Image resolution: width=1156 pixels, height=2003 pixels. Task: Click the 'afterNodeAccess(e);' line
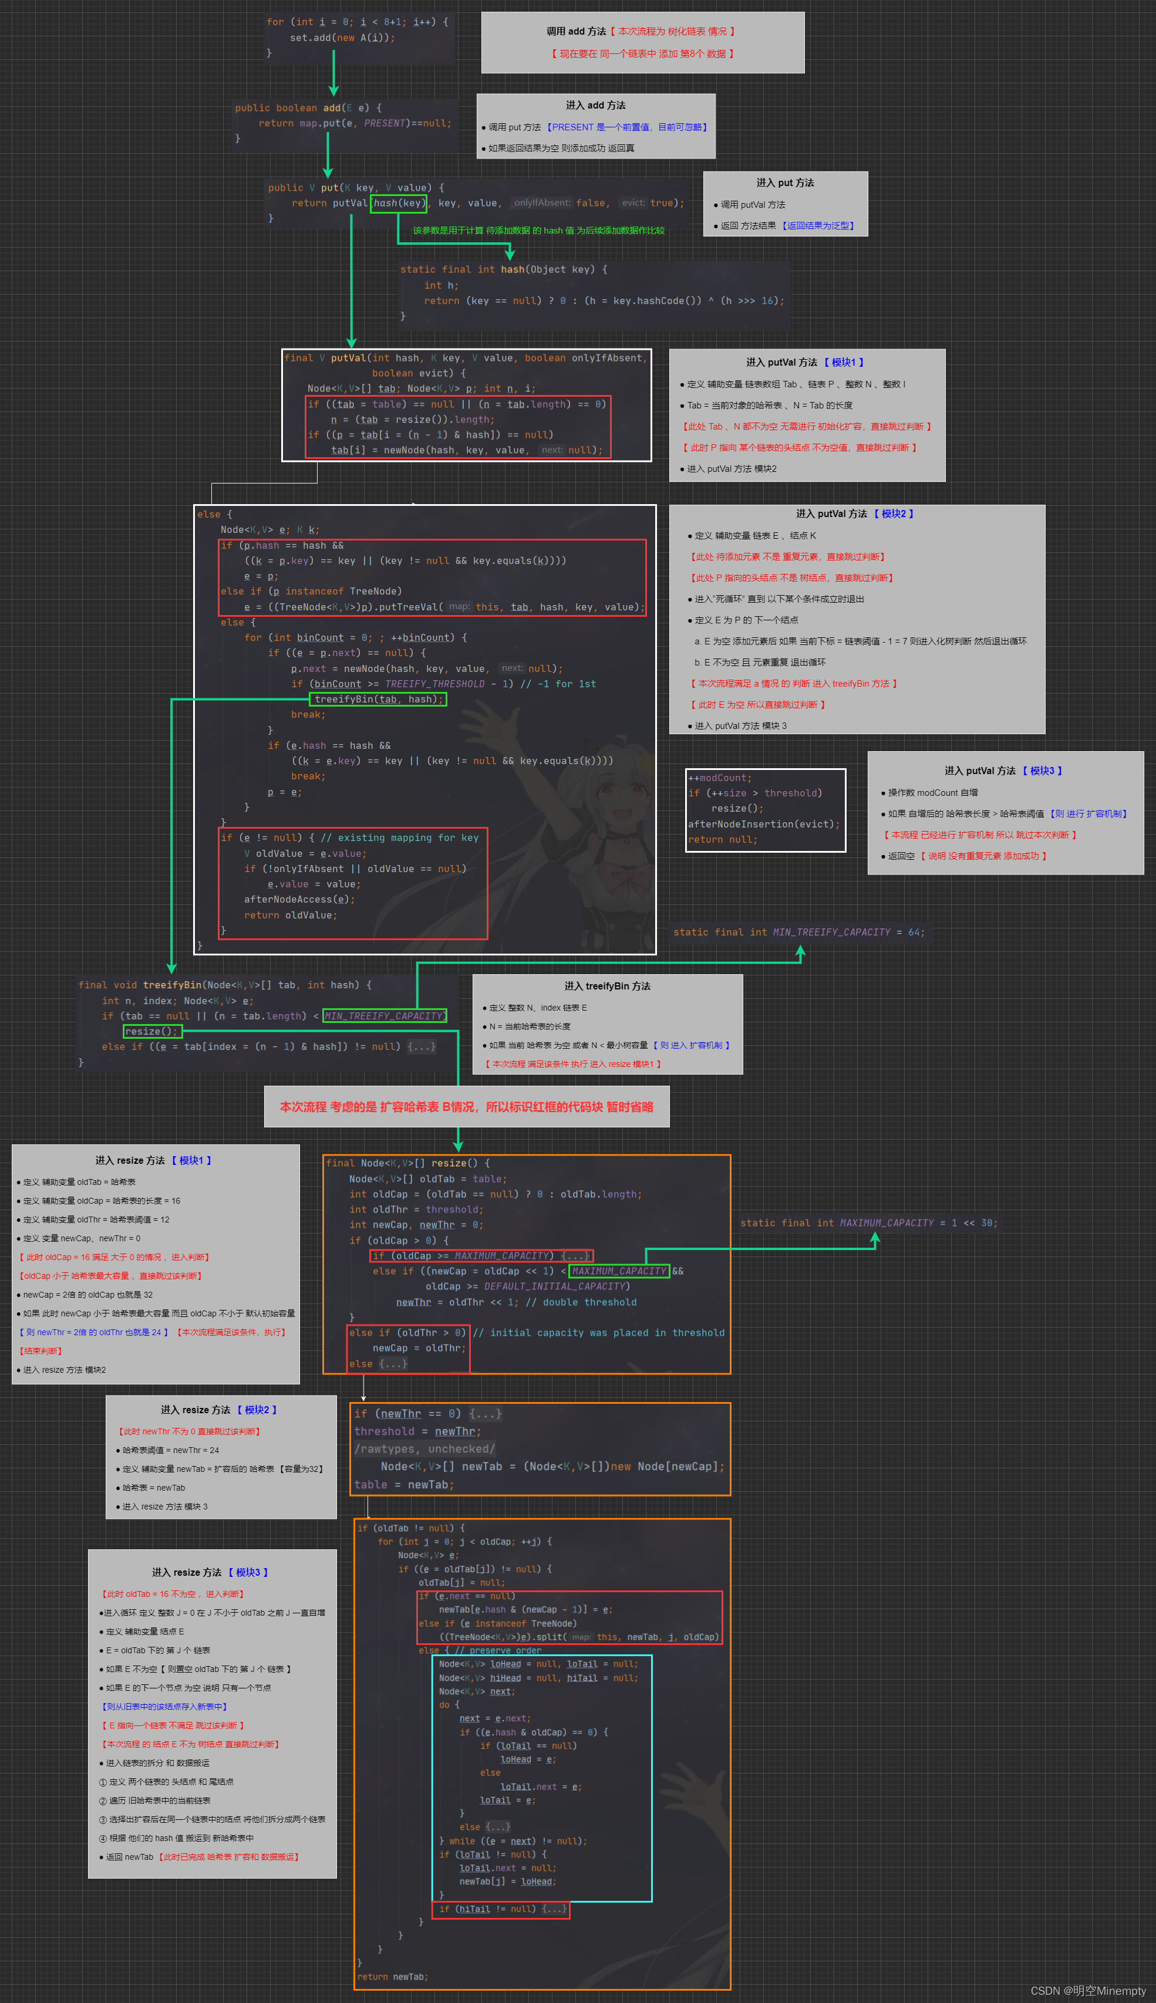pos(299,900)
